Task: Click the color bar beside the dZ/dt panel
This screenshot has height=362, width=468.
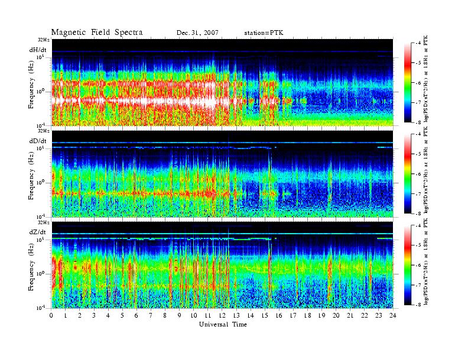Action: (408, 265)
